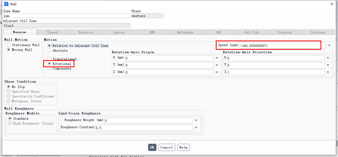Select the Moving Wall radio button
This screenshot has width=338, height=157.
[8, 50]
